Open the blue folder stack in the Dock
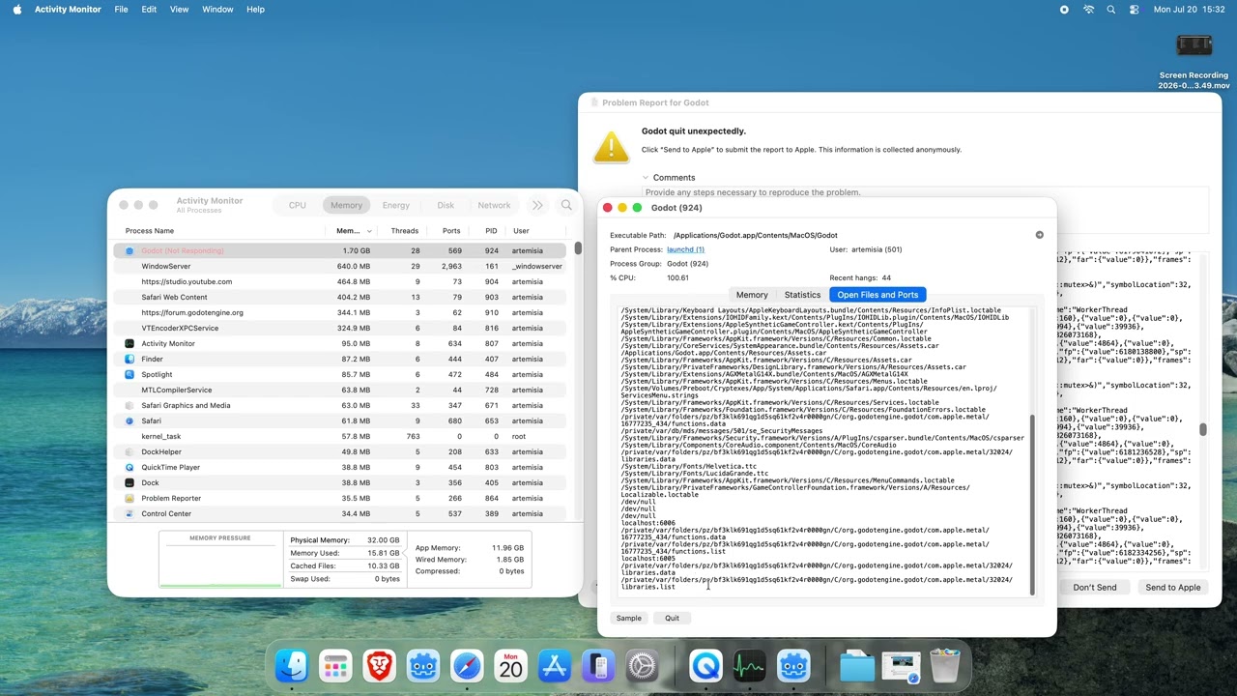This screenshot has width=1237, height=696. tap(857, 666)
